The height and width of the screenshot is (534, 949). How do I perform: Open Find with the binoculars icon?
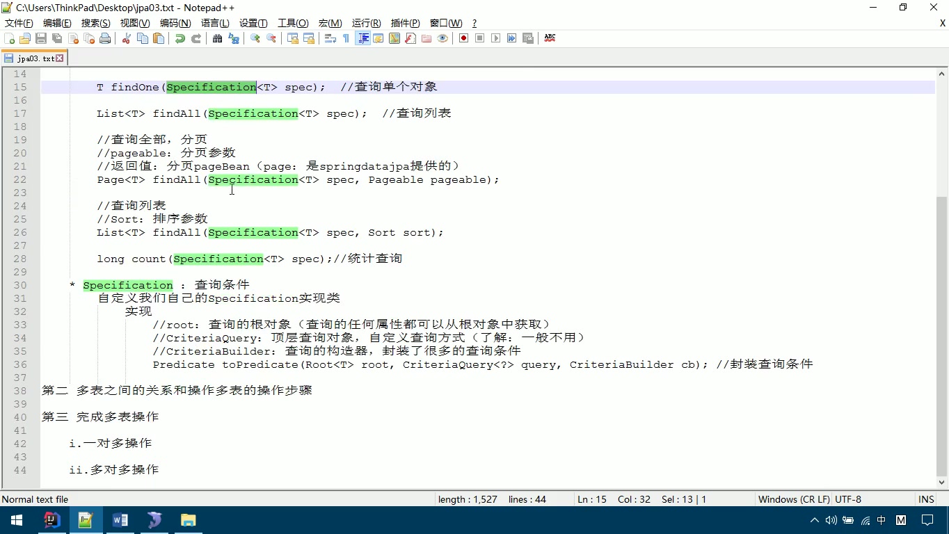point(218,38)
